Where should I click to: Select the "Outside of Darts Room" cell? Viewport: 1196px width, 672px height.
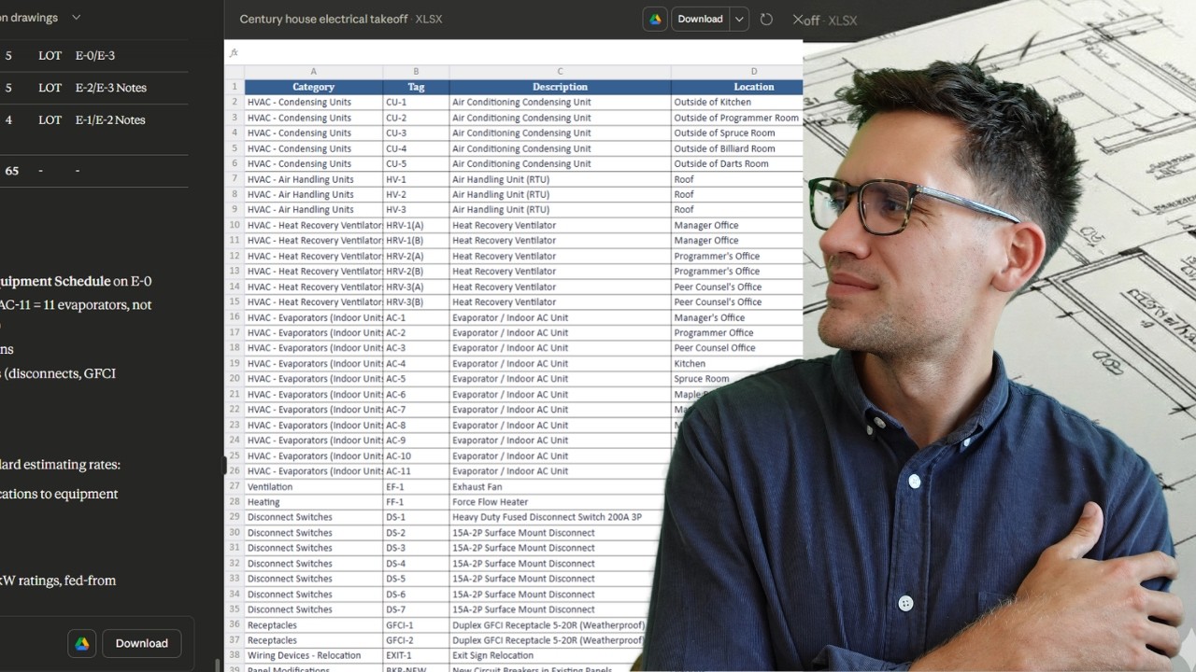(736, 164)
